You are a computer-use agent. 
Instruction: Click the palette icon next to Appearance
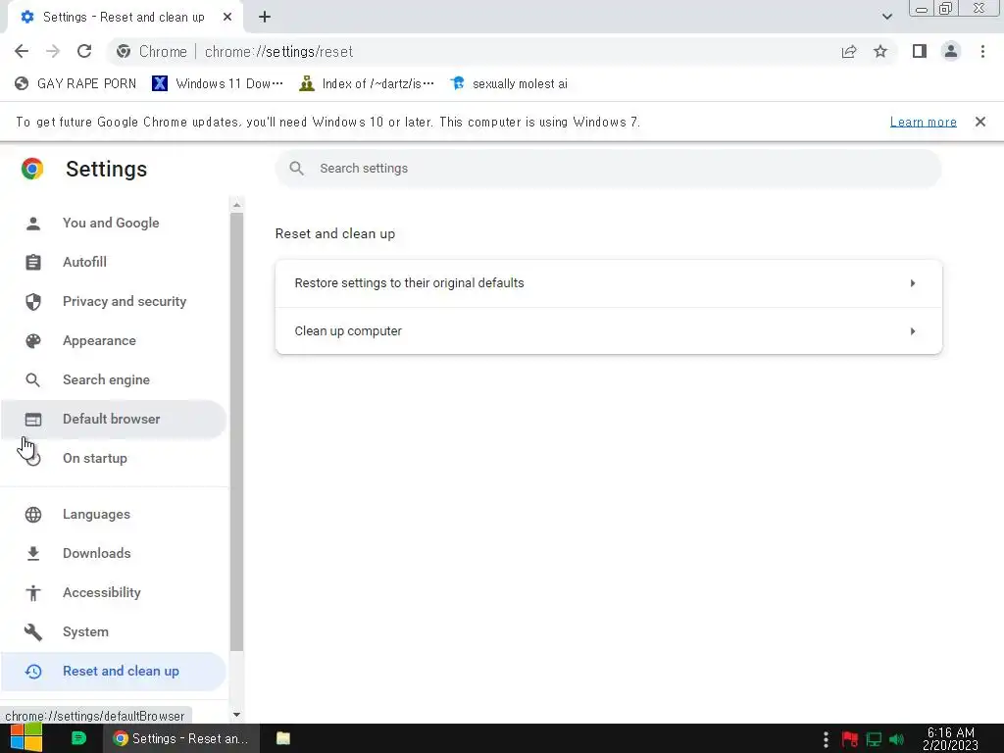point(33,340)
